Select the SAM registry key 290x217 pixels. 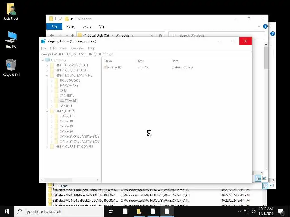pyautogui.click(x=63, y=91)
